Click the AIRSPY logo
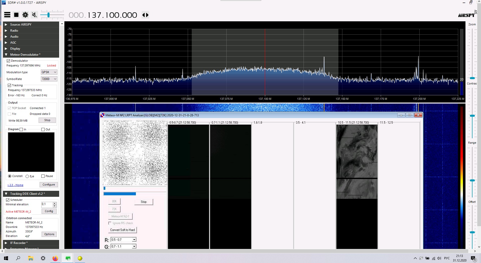Screen dimensions: 481x263 coord(467,14)
